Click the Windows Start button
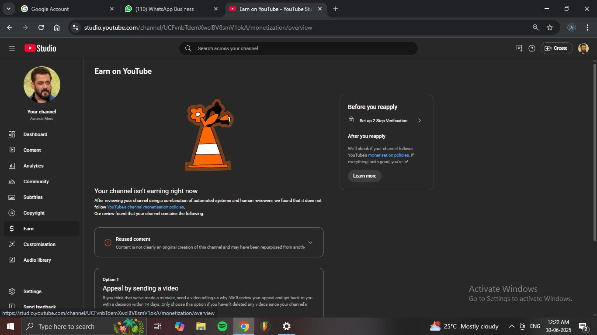This screenshot has width=597, height=335. tap(10, 326)
